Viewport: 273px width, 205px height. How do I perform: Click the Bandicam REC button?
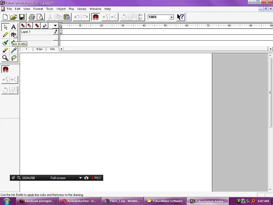96,178
